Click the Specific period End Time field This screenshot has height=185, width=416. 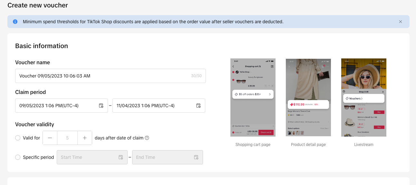[163, 157]
